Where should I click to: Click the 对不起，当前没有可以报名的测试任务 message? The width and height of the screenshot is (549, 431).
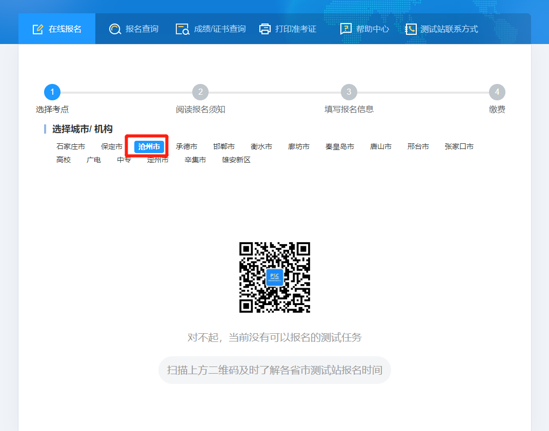(x=275, y=337)
